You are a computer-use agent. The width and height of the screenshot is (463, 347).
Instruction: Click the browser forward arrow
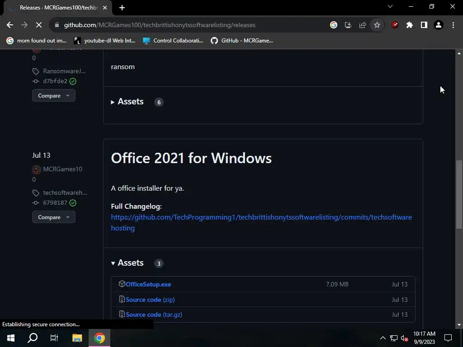point(24,25)
